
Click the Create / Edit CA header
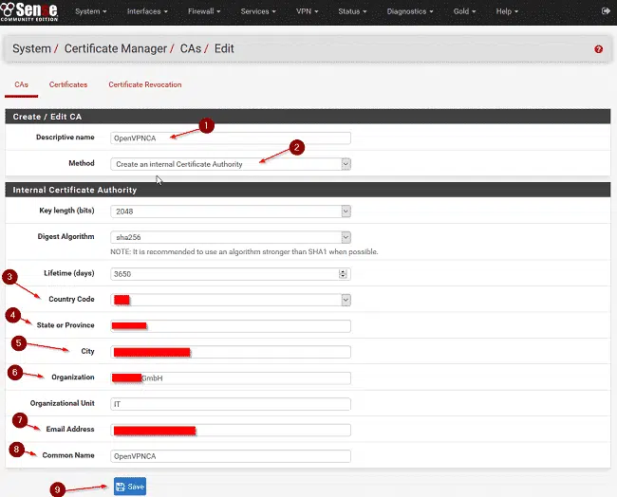point(308,117)
